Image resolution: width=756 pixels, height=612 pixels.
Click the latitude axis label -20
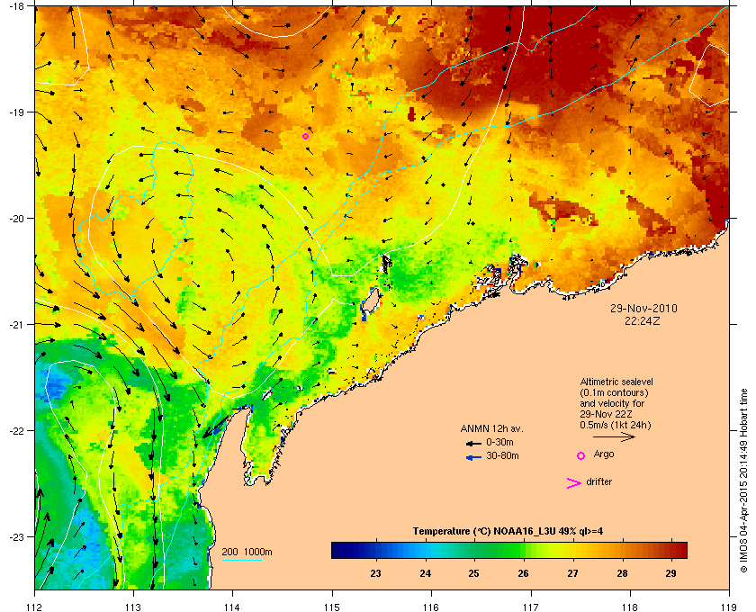[16, 219]
